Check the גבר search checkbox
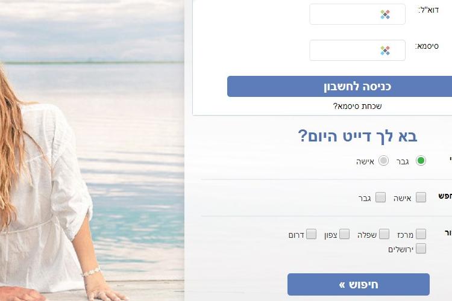The image size is (452, 301). 380,197
